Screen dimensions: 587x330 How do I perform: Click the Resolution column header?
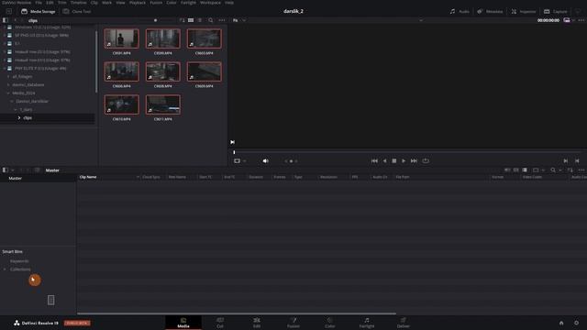(x=328, y=177)
